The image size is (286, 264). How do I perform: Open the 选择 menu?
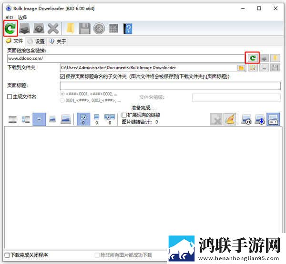point(22,17)
